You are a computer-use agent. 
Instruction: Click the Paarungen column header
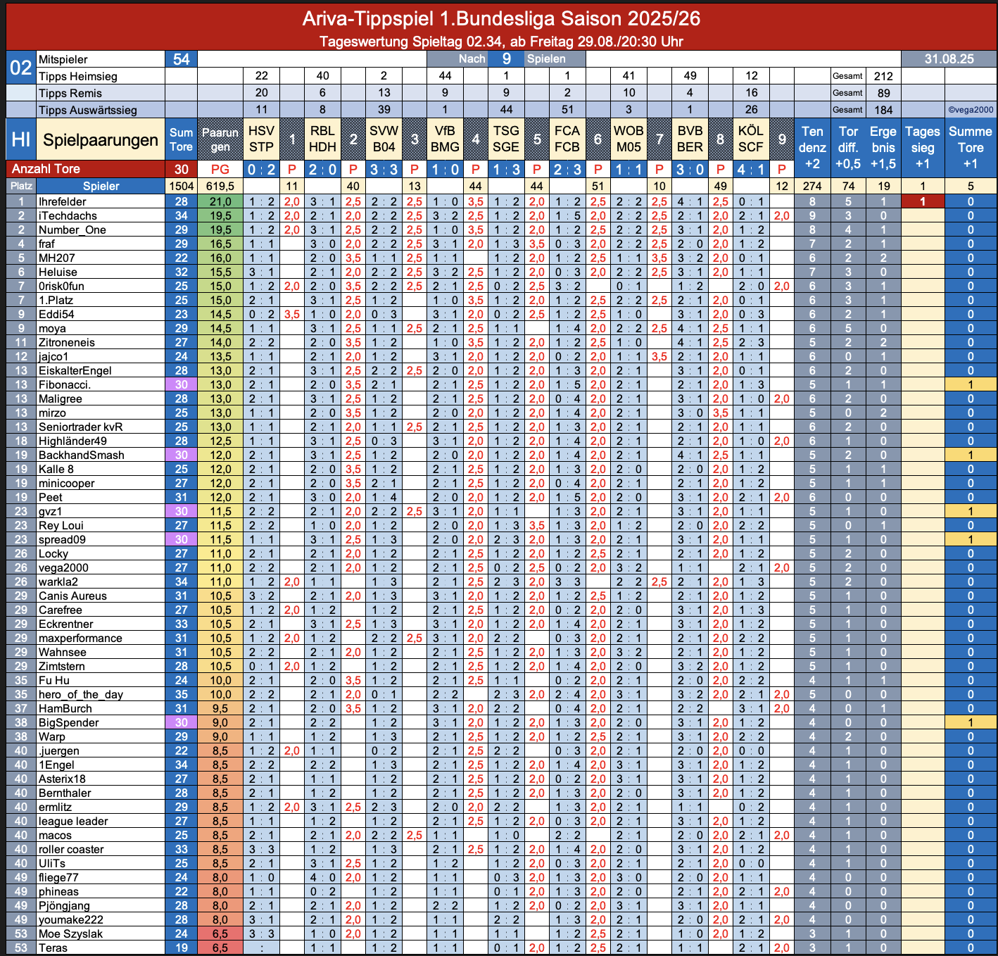click(x=220, y=139)
